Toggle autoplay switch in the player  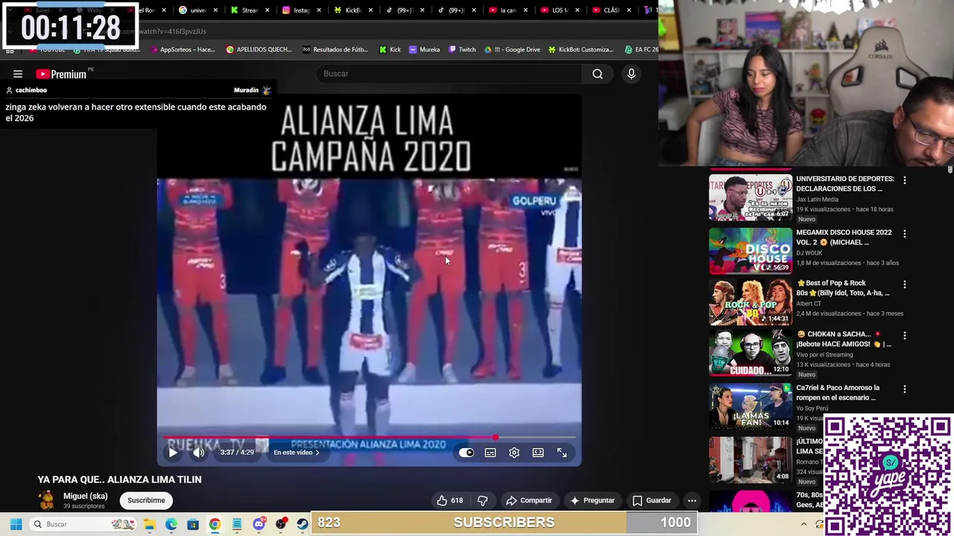click(467, 453)
